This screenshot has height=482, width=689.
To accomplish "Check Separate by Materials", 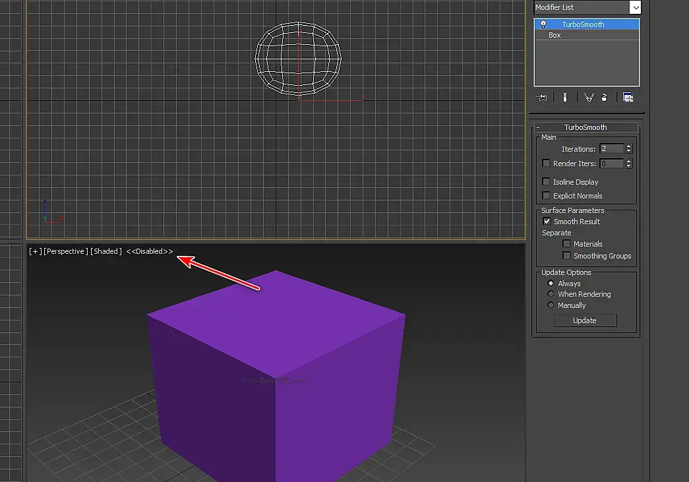I will [x=566, y=244].
